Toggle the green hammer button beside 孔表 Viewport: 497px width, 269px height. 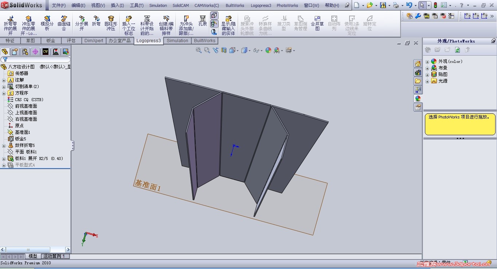click(214, 24)
